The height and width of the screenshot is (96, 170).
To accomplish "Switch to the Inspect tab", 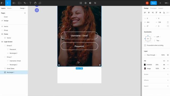I will click(160, 8).
